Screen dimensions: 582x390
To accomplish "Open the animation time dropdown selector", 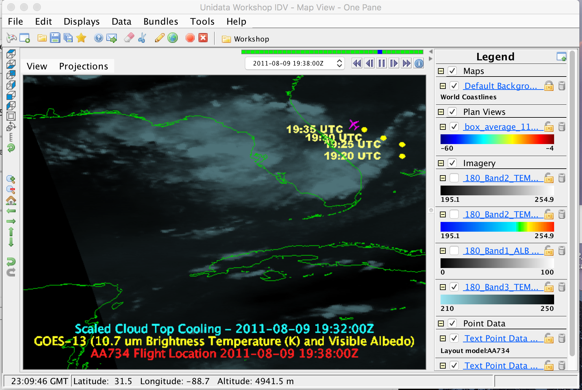I will coord(339,63).
